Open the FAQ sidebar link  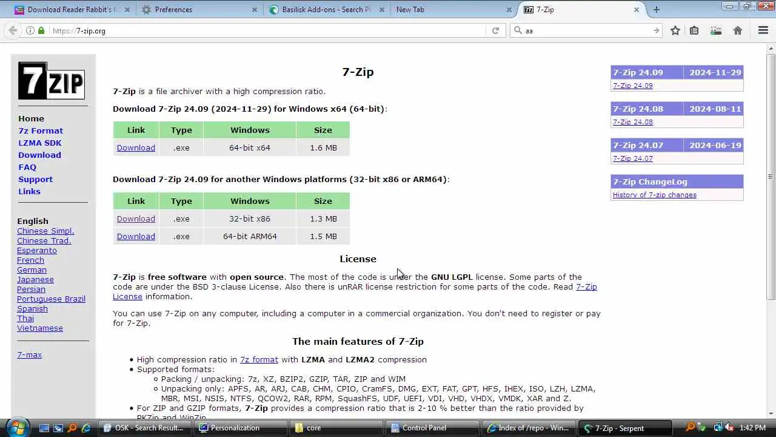coord(27,167)
